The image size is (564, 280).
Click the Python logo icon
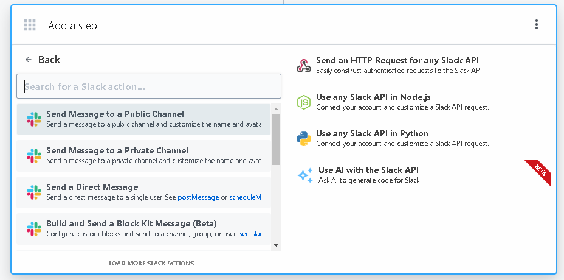(x=304, y=139)
